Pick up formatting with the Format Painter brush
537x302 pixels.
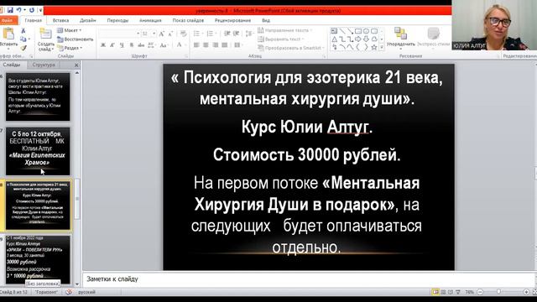[23, 48]
